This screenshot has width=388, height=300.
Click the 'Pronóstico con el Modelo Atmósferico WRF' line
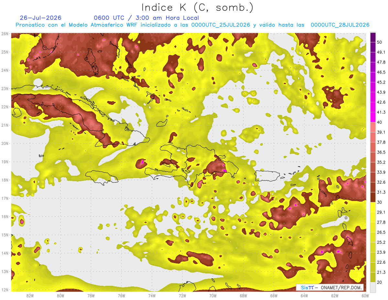[x=192, y=25]
